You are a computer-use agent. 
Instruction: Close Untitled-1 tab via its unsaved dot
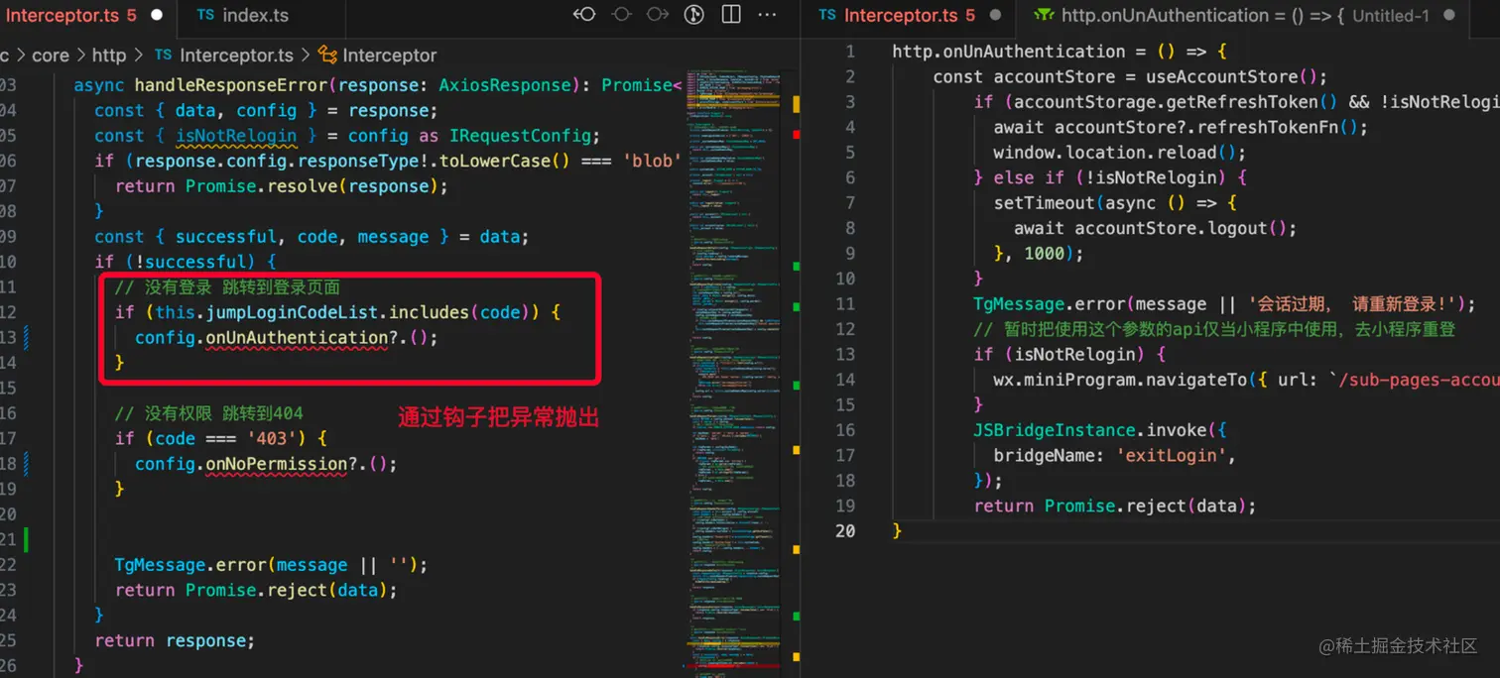pyautogui.click(x=1449, y=16)
